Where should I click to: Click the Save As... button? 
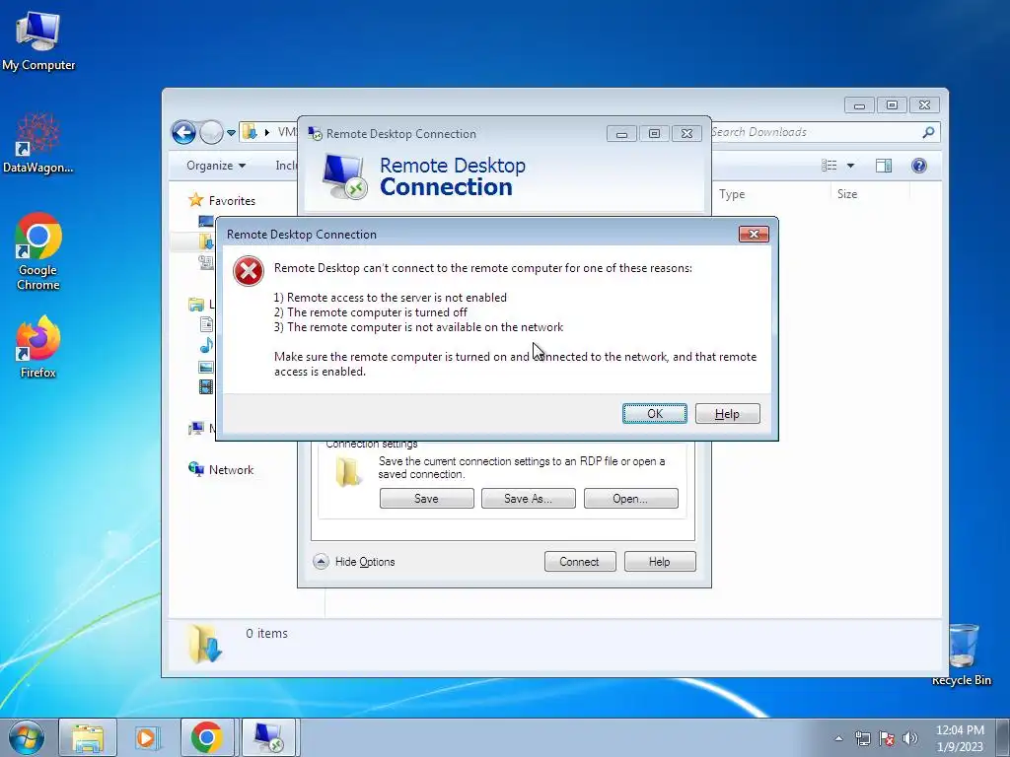(529, 498)
